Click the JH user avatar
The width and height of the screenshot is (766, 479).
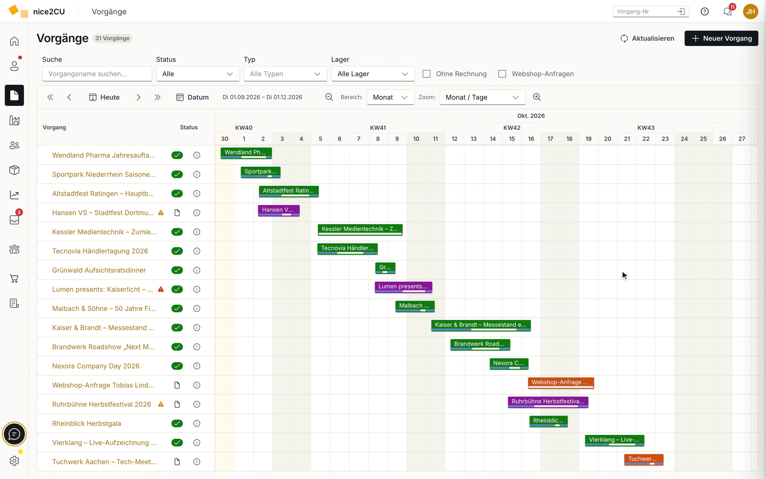(750, 11)
